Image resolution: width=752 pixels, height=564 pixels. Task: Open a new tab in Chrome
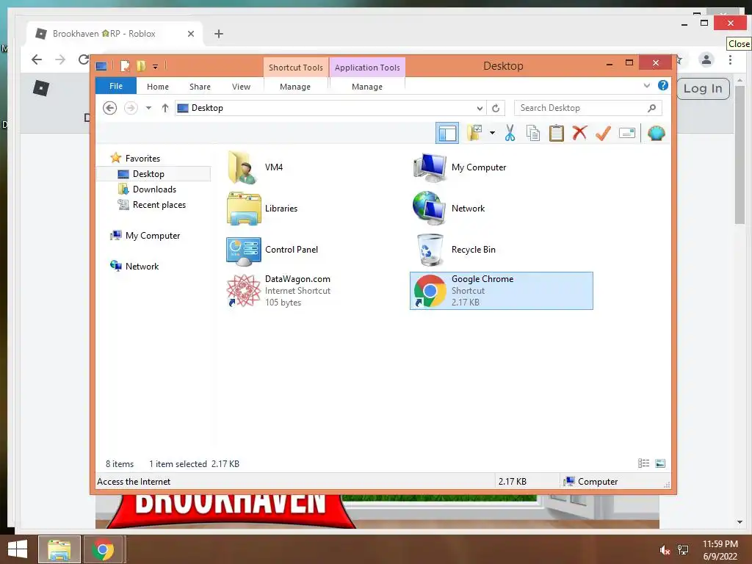pyautogui.click(x=219, y=34)
